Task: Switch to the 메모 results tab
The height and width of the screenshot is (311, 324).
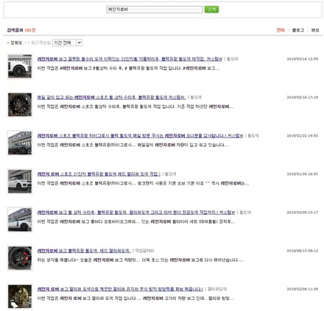Action: pos(315,30)
